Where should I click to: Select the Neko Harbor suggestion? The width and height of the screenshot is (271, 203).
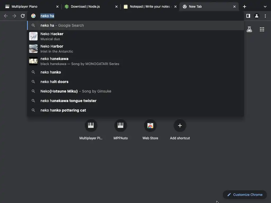point(135,49)
